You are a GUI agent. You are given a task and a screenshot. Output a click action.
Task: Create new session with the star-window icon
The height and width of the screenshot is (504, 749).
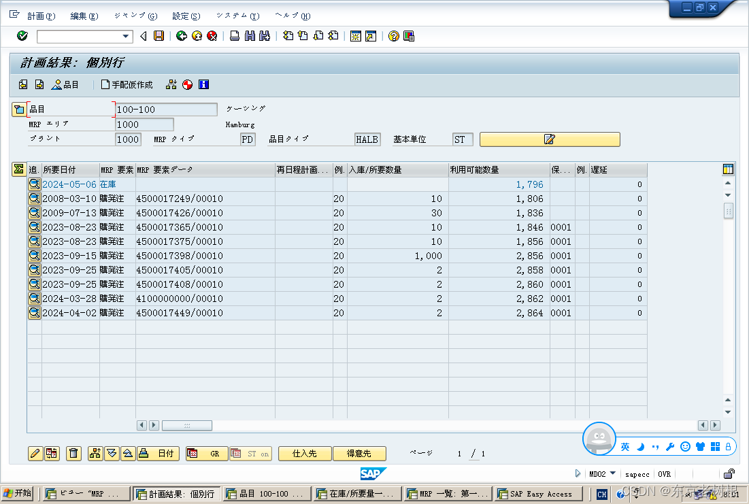coord(355,36)
